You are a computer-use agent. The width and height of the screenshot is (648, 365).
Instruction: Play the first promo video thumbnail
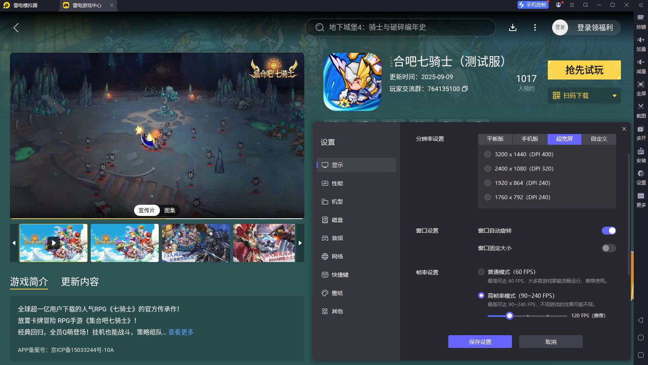click(x=54, y=243)
